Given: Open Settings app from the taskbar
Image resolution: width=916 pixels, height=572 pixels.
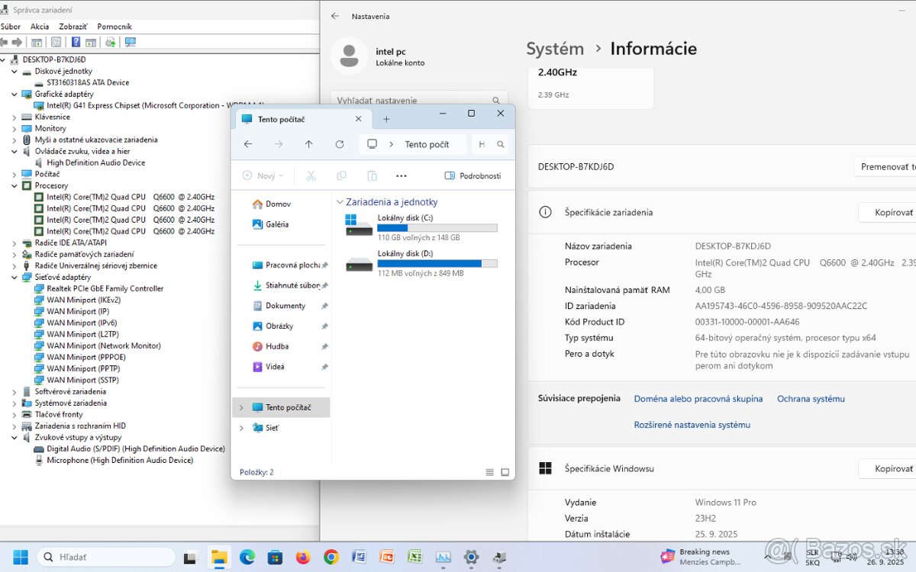Looking at the screenshot, I should point(471,557).
